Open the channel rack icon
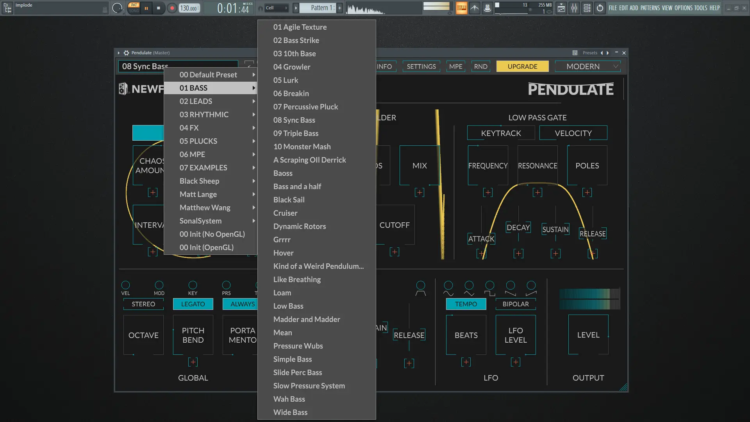 tap(587, 8)
